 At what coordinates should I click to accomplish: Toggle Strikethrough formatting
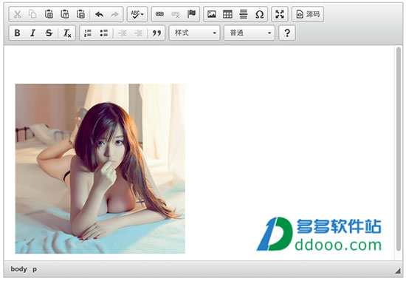point(49,33)
